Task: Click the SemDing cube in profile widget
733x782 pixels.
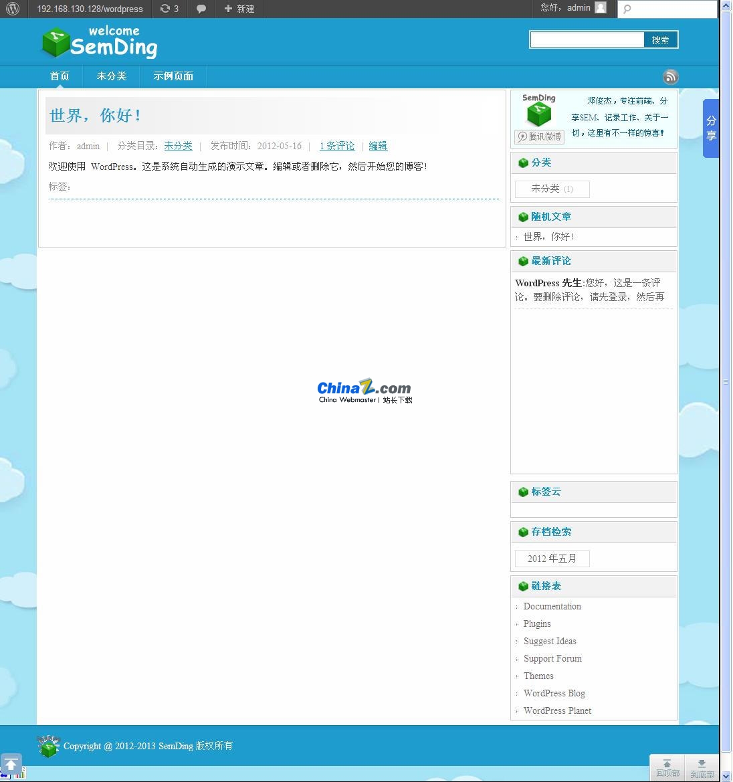Action: coord(538,113)
